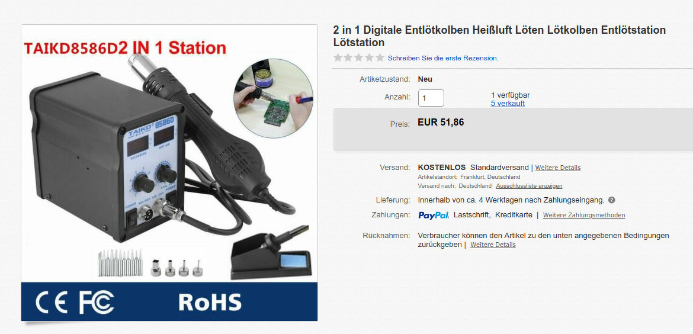This screenshot has height=334, width=693.
Task: Click the third rating star
Action: click(359, 58)
